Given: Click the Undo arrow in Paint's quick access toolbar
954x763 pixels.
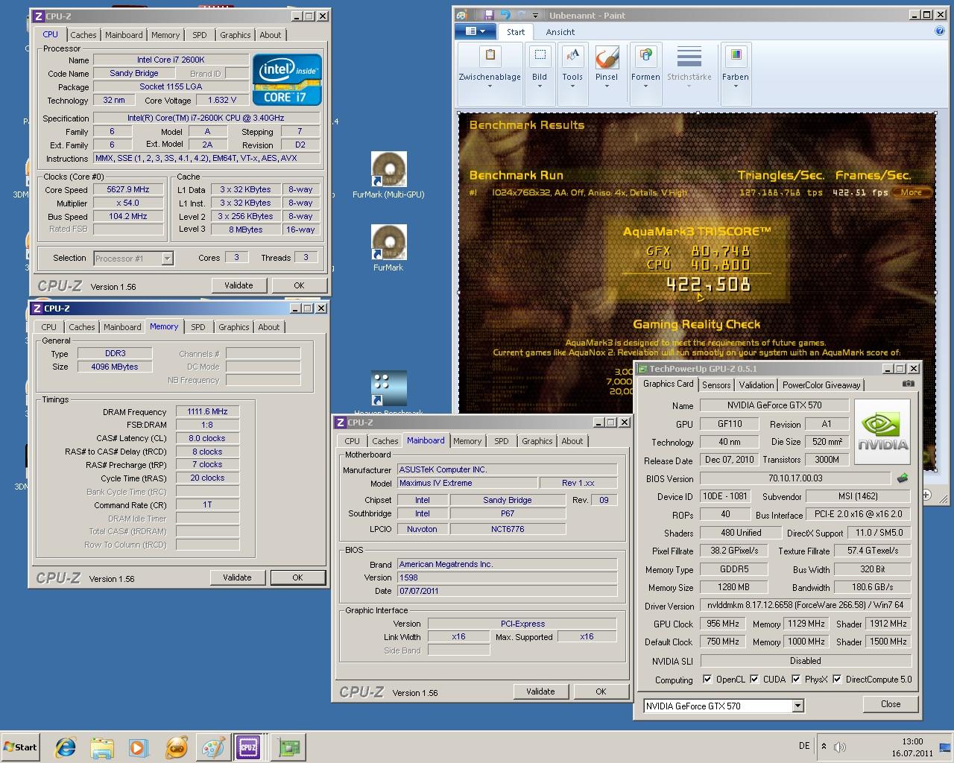Looking at the screenshot, I should 505,15.
